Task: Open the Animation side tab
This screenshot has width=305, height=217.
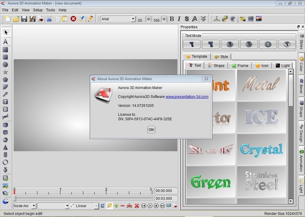Action: [x=301, y=160]
